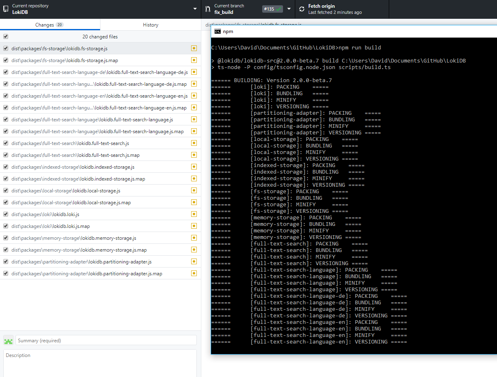
Task: Click modified icon for lokidb.loki.js
Action: tap(194, 214)
